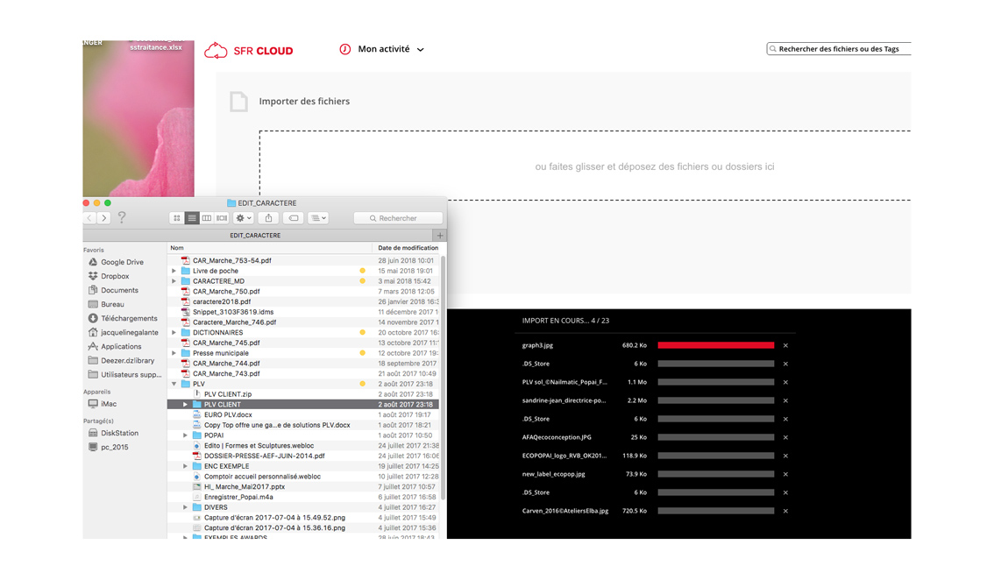Screen dimensions: 994x580
Task: Cancel the new_label_ecopop.jpg upload
Action: pos(785,474)
